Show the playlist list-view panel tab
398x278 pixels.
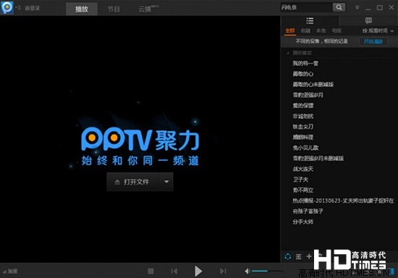click(310, 21)
